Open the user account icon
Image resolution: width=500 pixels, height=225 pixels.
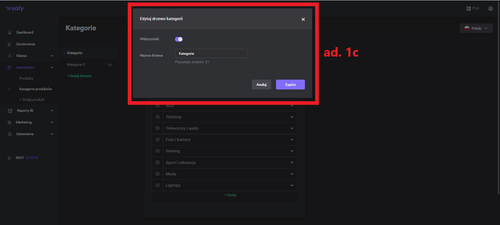coord(490,8)
